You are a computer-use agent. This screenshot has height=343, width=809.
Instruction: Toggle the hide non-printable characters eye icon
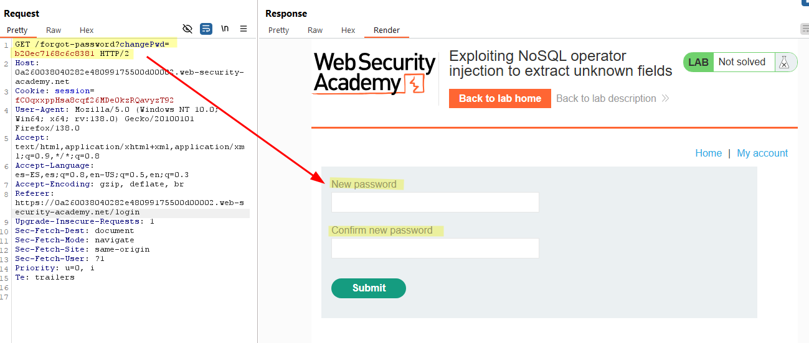tap(187, 29)
